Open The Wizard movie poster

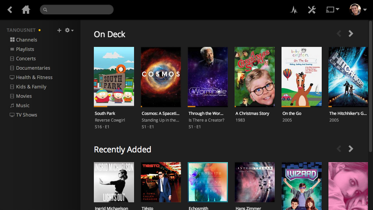coord(301,186)
